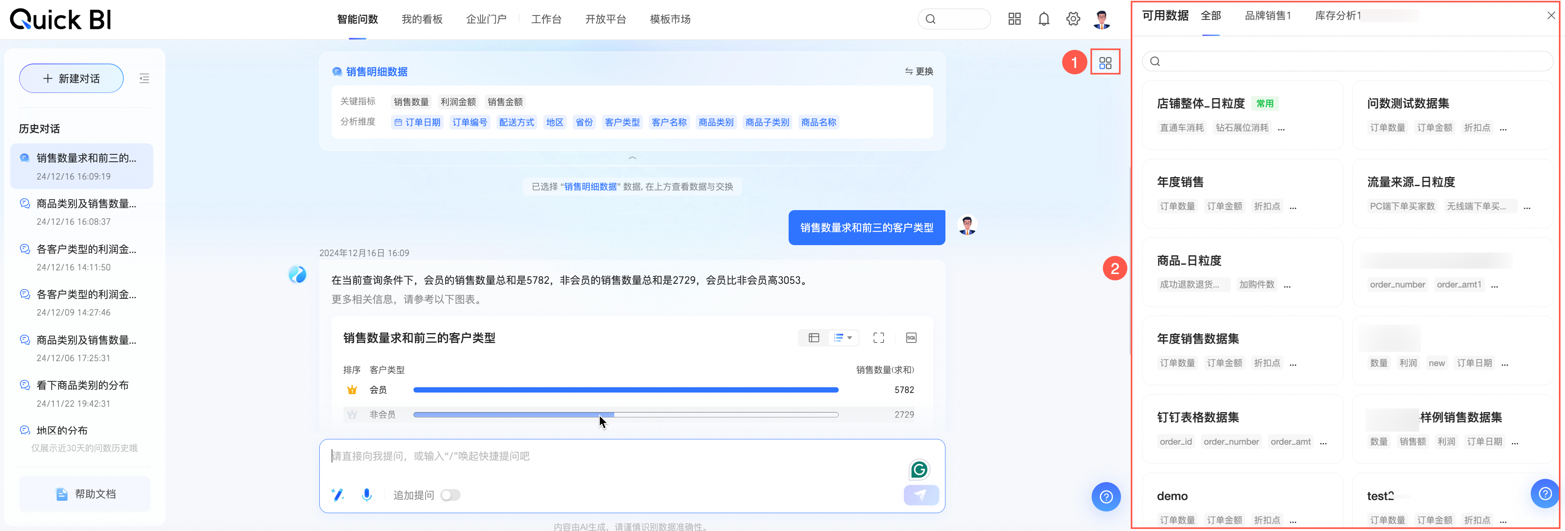Select the 商品名称 dimension tag

[818, 123]
